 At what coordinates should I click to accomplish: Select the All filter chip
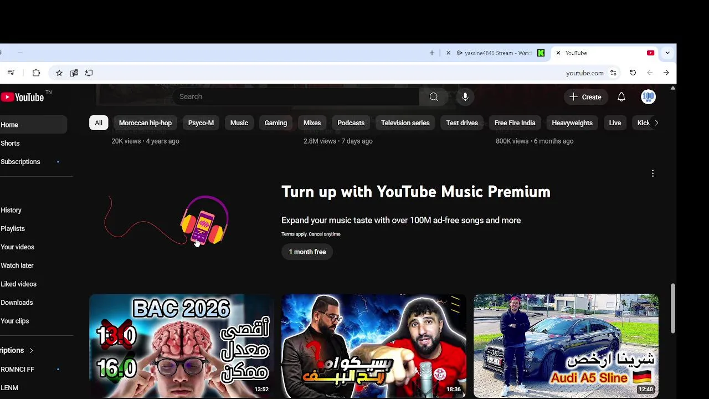tap(99, 123)
